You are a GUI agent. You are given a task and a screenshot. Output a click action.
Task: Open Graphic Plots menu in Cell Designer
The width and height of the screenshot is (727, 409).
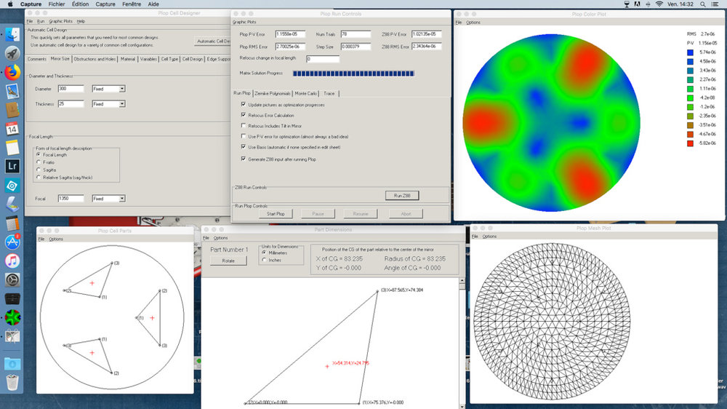pyautogui.click(x=61, y=21)
